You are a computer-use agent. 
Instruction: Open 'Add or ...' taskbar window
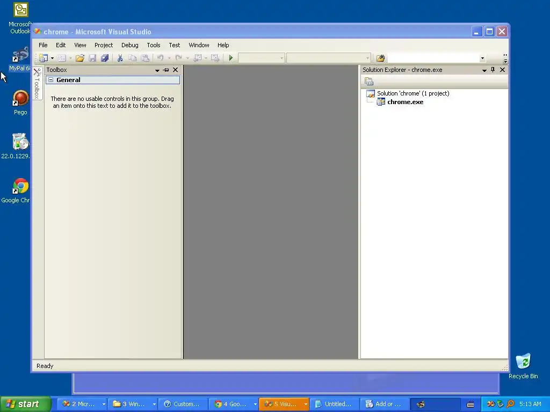point(385,404)
